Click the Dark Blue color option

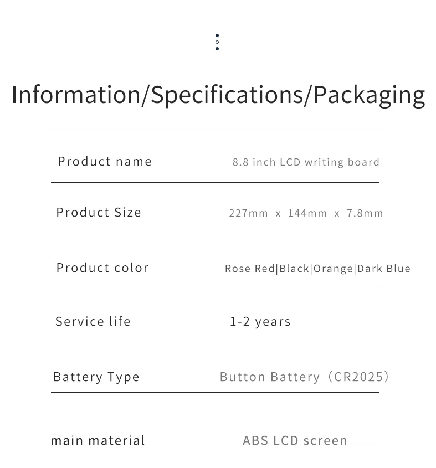coord(384,269)
